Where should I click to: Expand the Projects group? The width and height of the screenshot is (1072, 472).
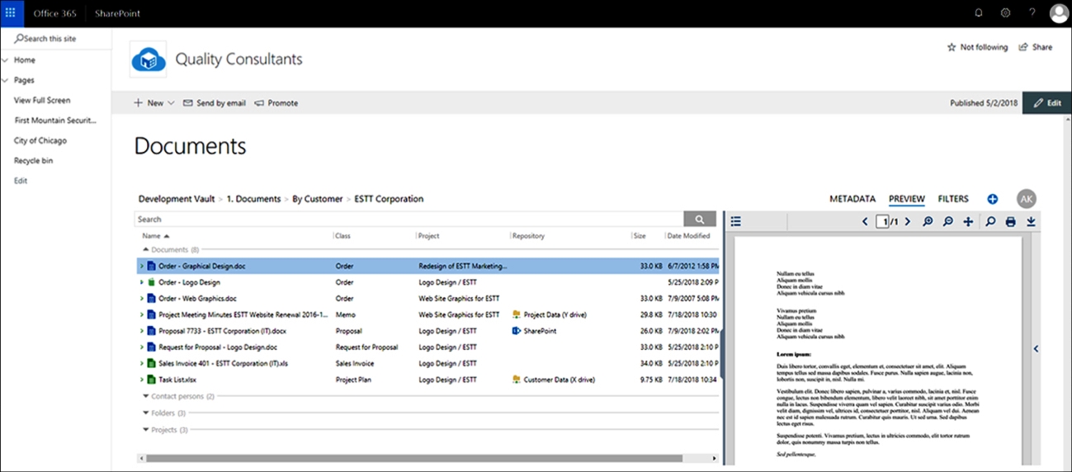[146, 430]
